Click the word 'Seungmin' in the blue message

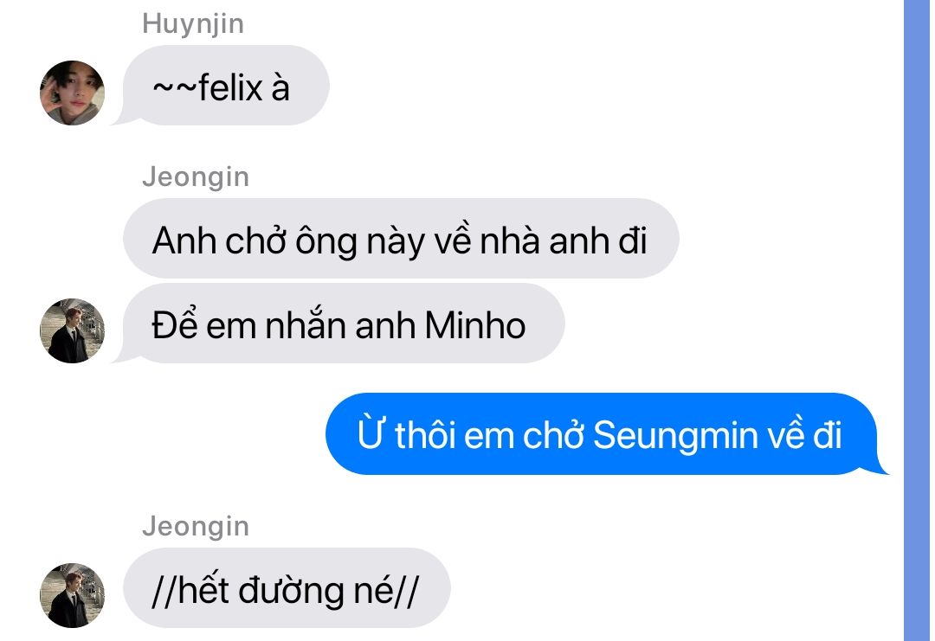pyautogui.click(x=675, y=435)
